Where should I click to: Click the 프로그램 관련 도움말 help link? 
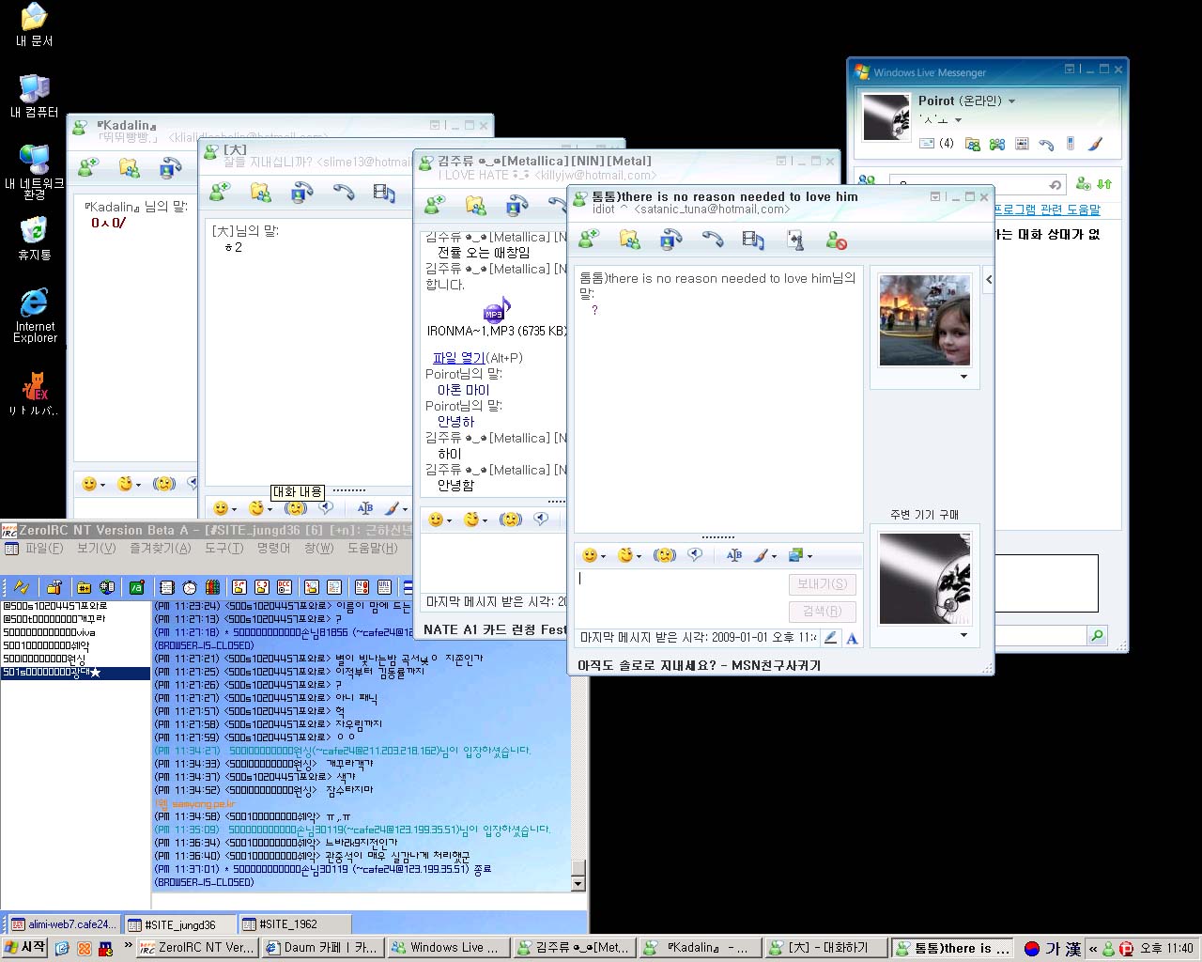coord(1047,209)
